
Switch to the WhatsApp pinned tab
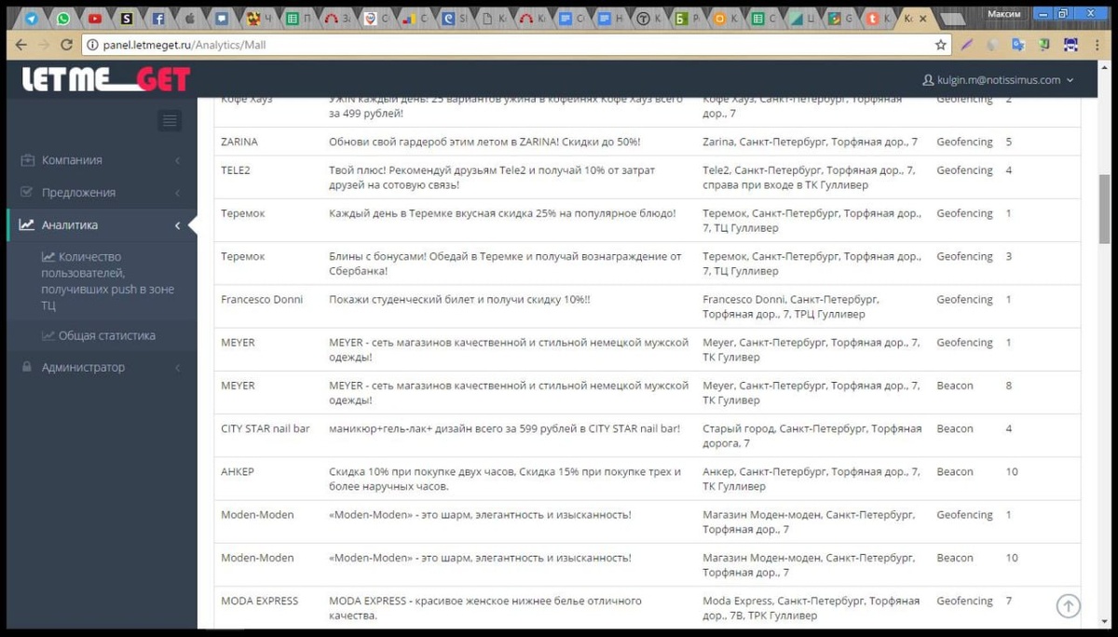(x=63, y=18)
